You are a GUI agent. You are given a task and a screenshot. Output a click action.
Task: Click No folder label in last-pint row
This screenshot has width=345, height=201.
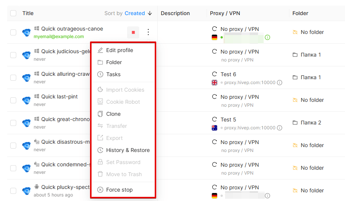[x=312, y=100]
